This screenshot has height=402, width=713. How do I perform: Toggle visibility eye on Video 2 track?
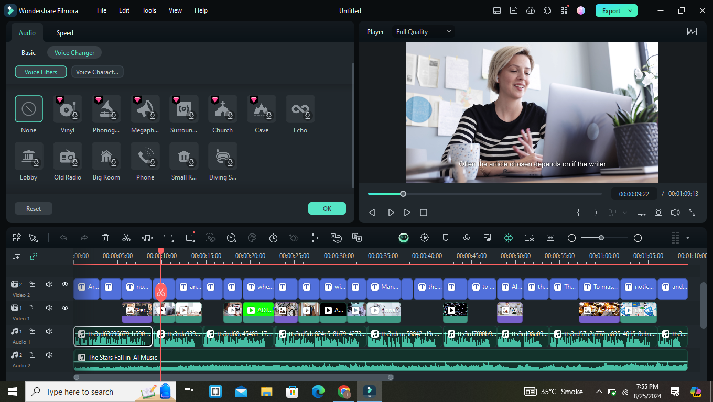point(65,284)
